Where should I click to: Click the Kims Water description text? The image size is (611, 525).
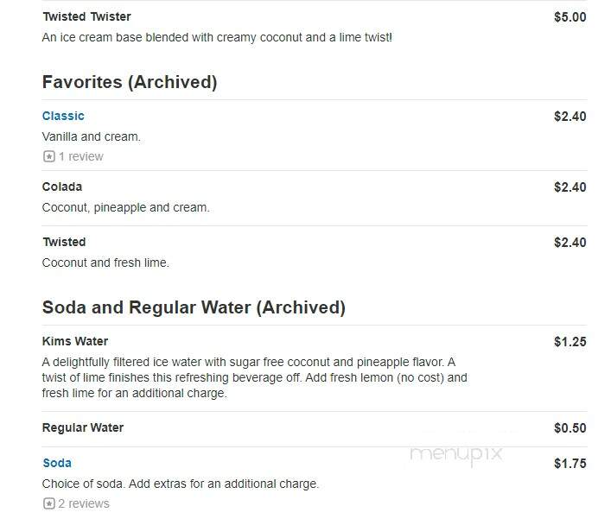click(254, 378)
